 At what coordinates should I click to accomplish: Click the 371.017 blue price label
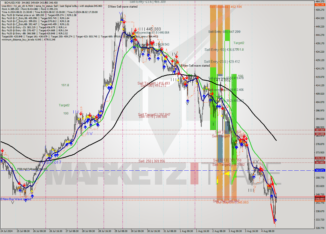(53, 162)
